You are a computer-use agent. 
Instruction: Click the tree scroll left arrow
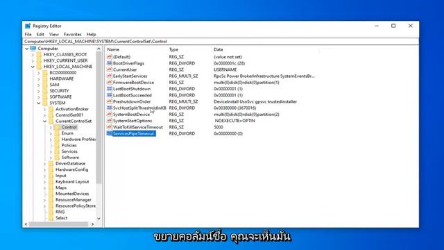26,224
